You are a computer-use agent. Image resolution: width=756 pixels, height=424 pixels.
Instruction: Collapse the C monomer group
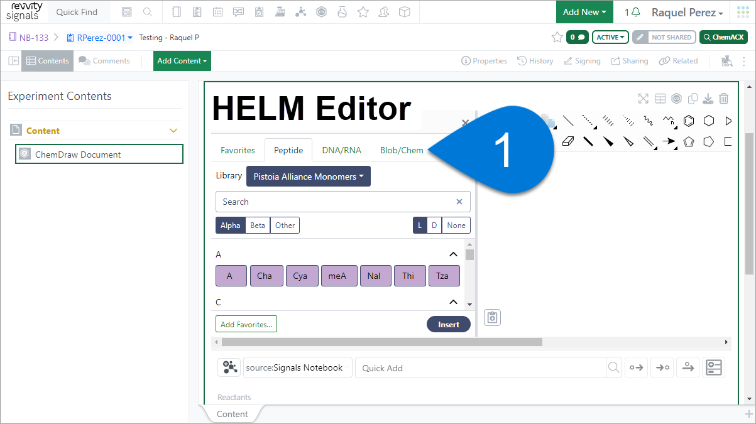tap(453, 302)
